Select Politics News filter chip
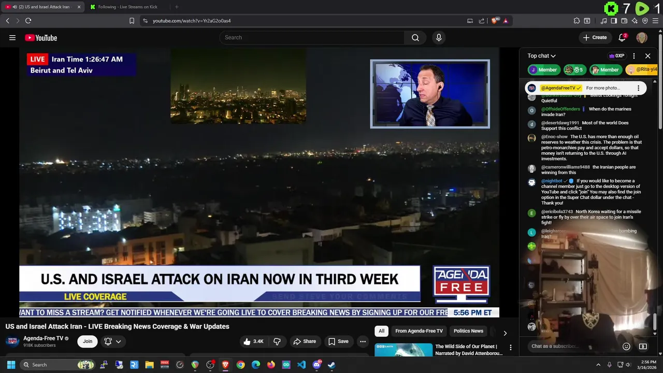 pyautogui.click(x=468, y=331)
